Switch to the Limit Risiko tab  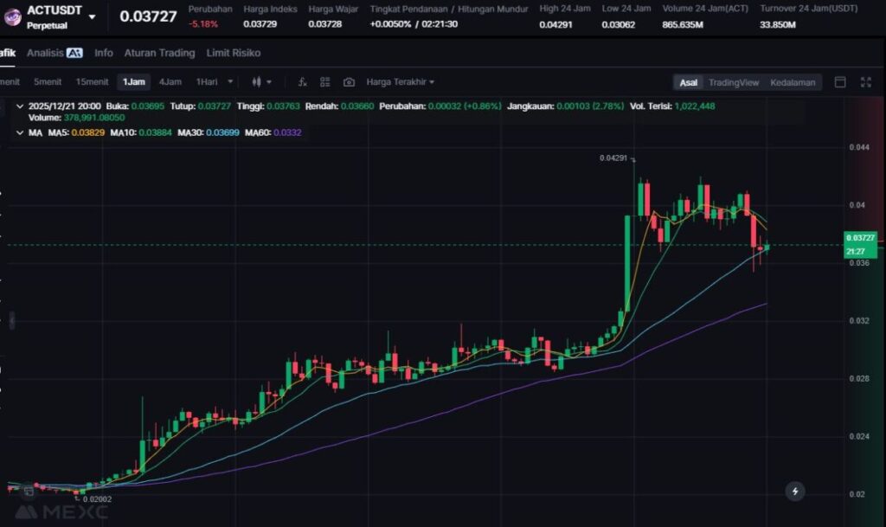[233, 53]
